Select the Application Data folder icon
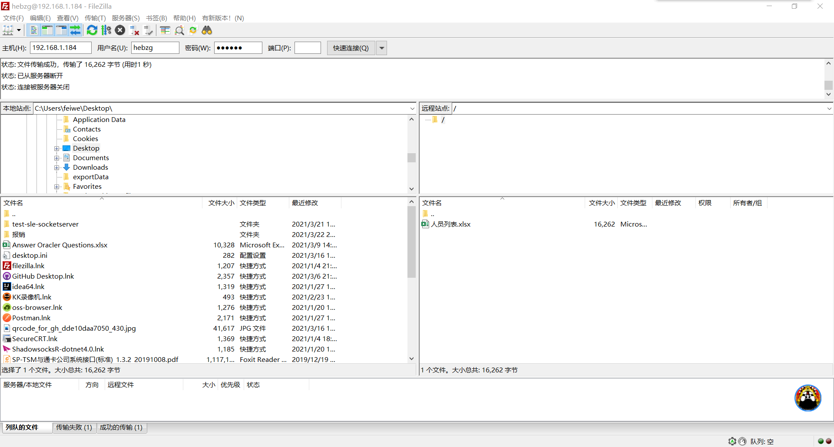This screenshot has width=834, height=447. pos(66,119)
